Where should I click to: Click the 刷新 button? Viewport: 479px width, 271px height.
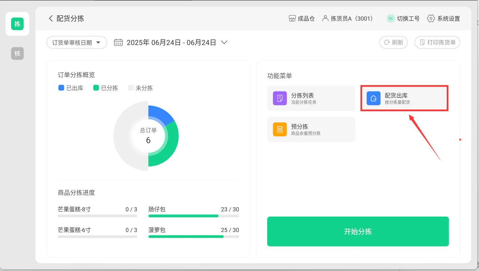point(393,42)
